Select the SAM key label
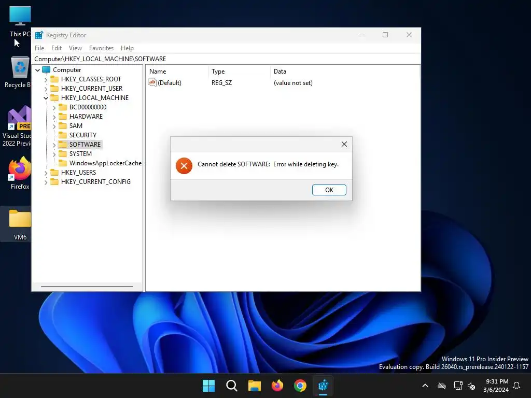Screen dimensions: 531x398 76,125
